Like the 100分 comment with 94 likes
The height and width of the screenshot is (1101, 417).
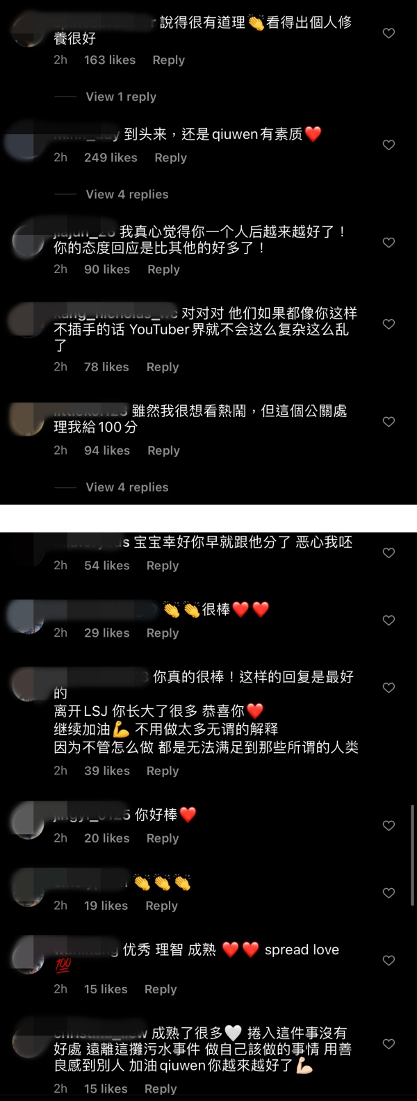click(389, 422)
